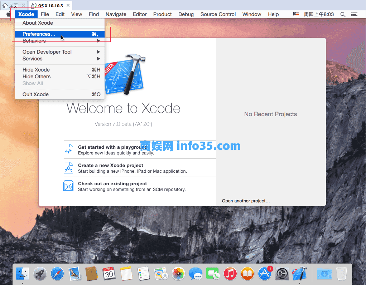Click Check out an existing project
Image resolution: width=366 pixels, height=285 pixels.
[x=140, y=186]
